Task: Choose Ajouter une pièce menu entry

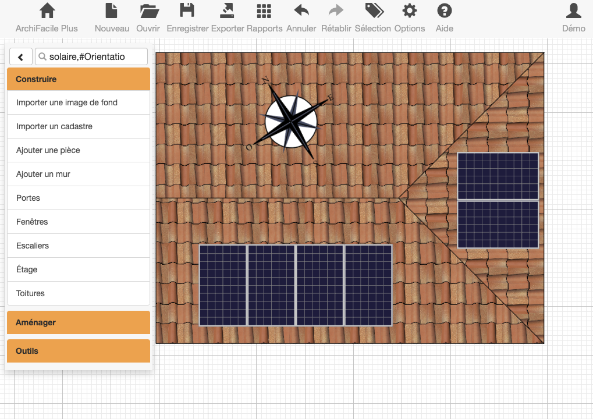Action: pos(48,151)
